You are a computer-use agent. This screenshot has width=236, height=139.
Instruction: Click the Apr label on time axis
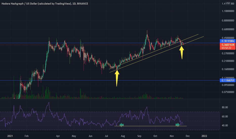pyautogui.click(x=58, y=136)
